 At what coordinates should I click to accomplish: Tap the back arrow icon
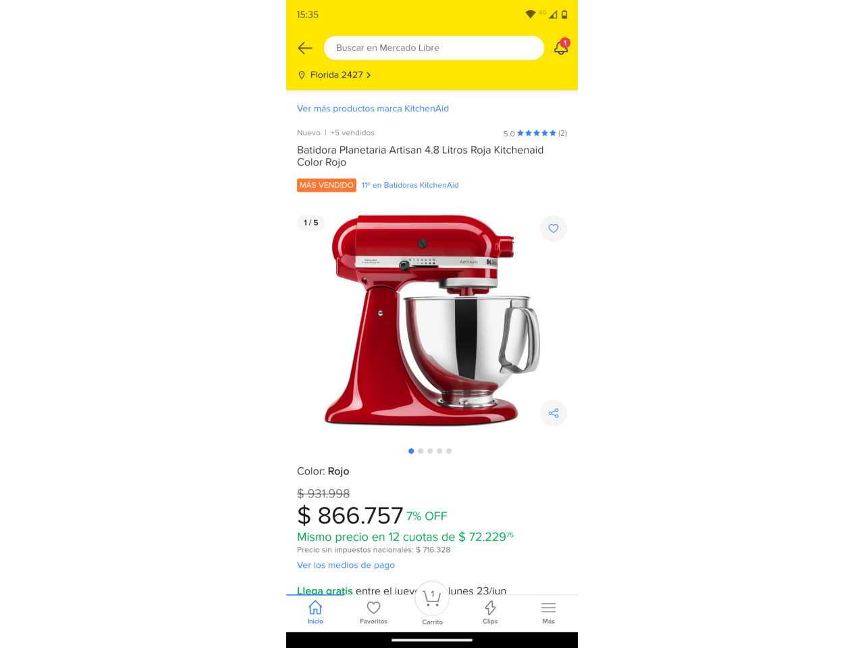click(x=305, y=48)
